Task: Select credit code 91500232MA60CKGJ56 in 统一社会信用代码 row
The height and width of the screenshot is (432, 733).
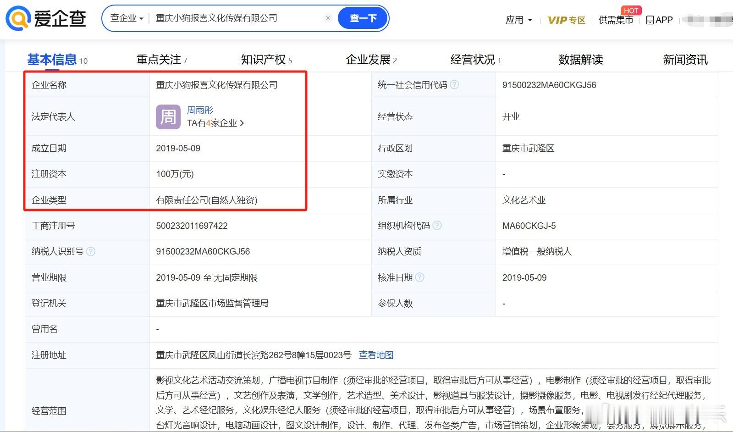Action: coord(549,85)
